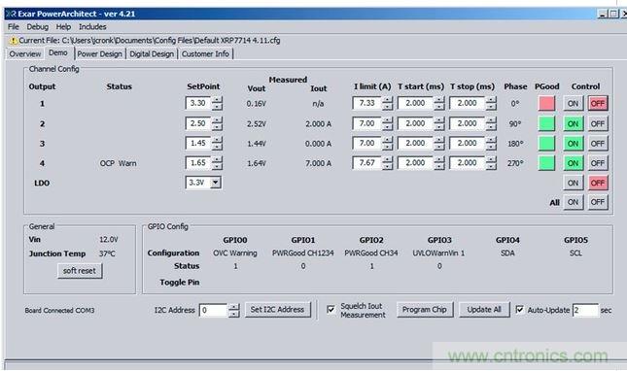The image size is (627, 371).
Task: Switch OFF output channel 4
Action: tap(598, 163)
